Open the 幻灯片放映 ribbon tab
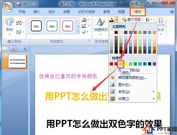This screenshot has height=135, width=177. 87,12
